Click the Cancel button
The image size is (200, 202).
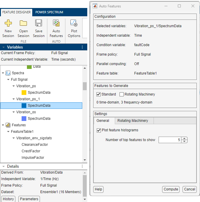pos(189,189)
